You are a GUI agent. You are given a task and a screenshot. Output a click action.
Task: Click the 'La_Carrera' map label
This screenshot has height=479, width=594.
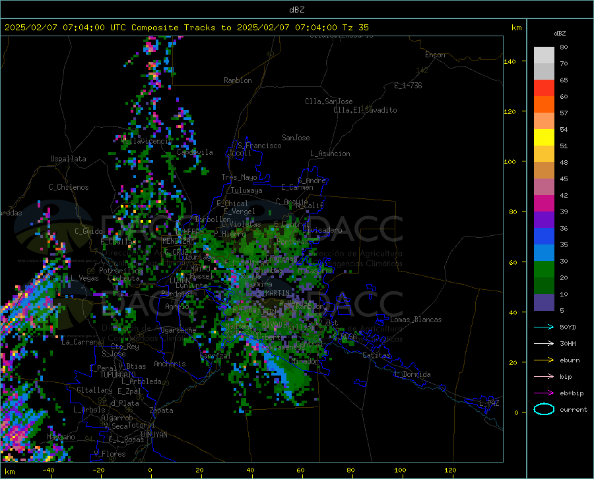(81, 342)
